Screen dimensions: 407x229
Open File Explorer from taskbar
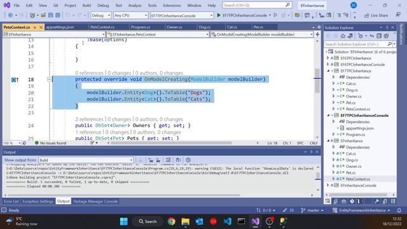[185, 221]
